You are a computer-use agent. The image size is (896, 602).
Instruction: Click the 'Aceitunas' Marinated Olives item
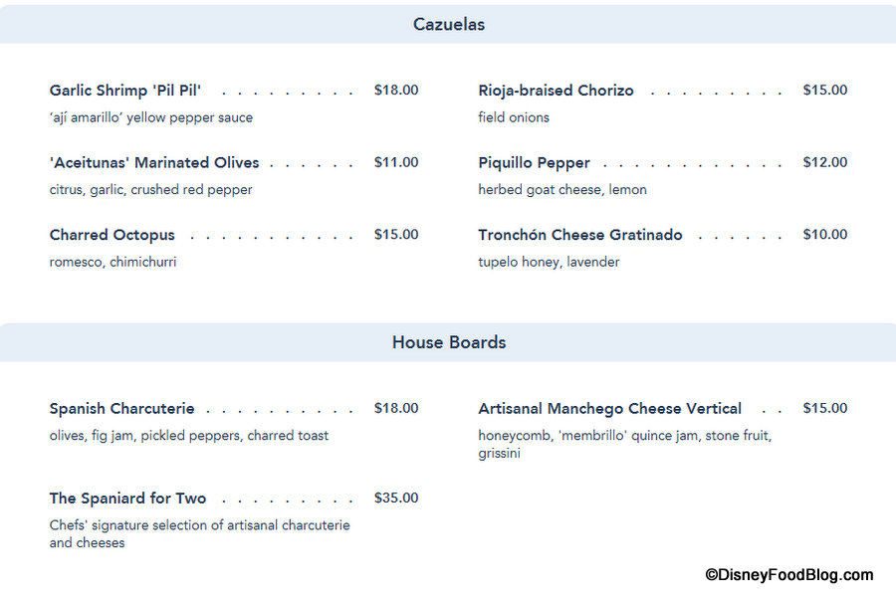tap(154, 163)
